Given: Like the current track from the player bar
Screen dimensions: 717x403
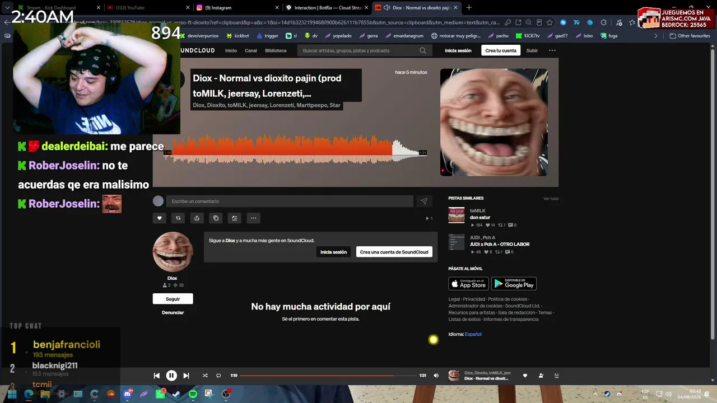Looking at the screenshot, I should click(x=525, y=376).
